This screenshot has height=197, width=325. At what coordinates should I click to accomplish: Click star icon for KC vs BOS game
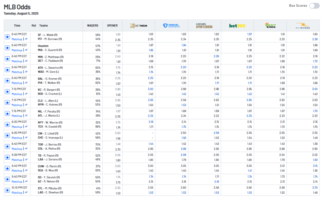click(7, 92)
